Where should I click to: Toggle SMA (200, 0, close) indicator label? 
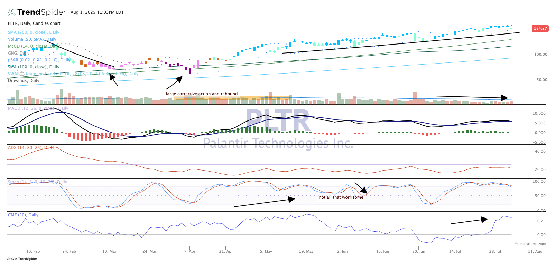(34, 32)
